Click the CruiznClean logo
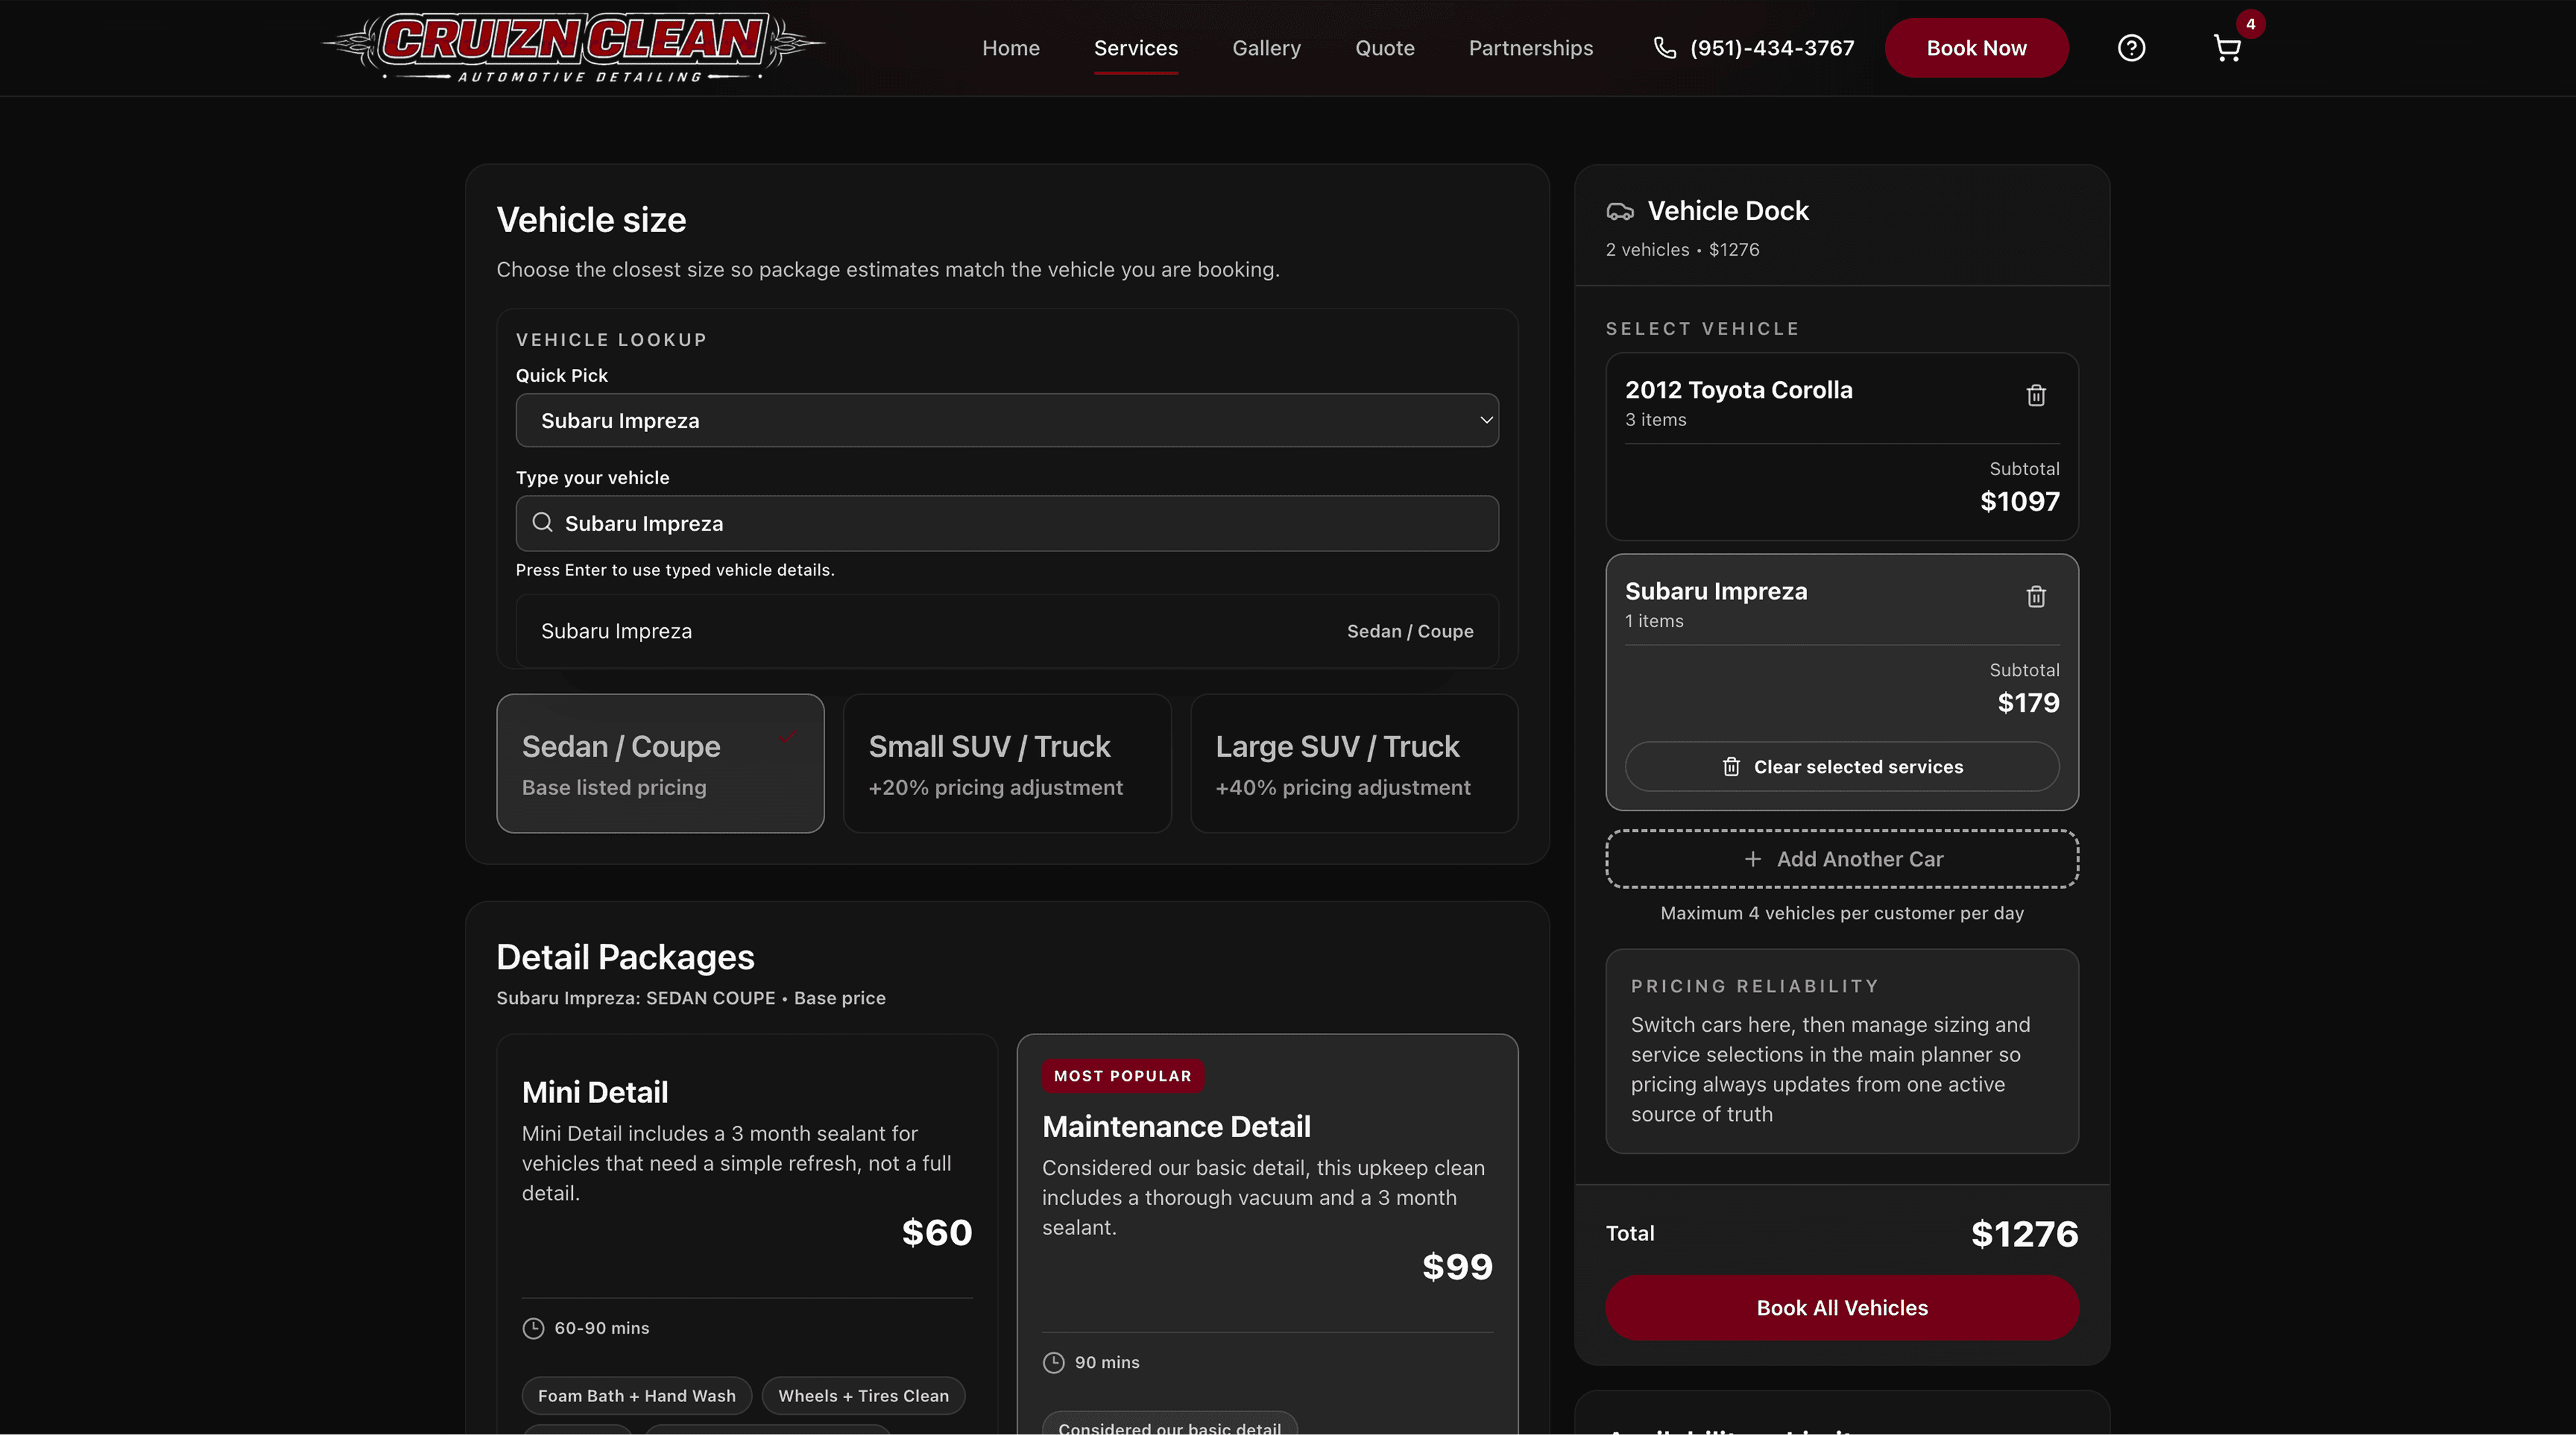 573,47
